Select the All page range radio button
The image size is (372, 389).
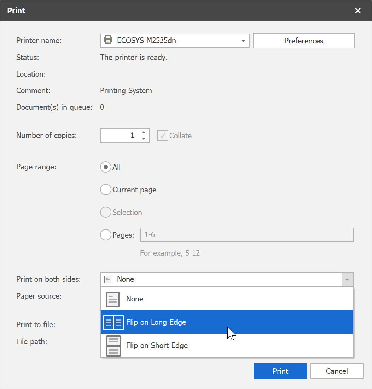tap(106, 167)
